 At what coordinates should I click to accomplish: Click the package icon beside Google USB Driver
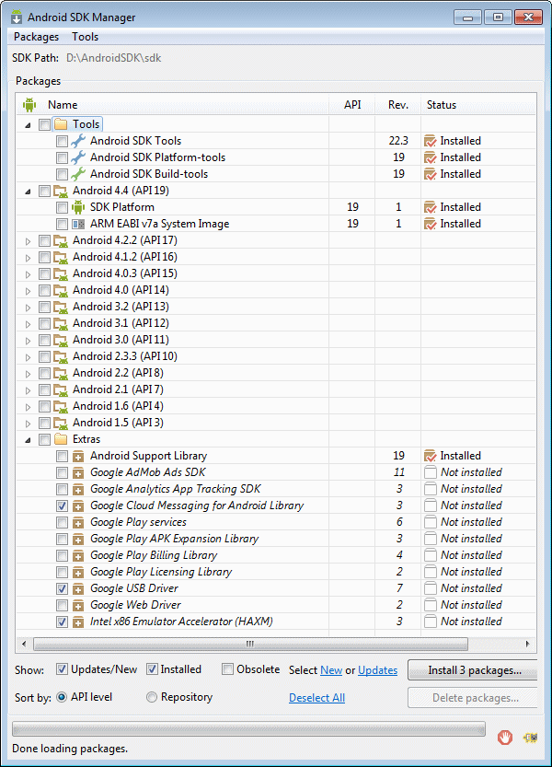[x=78, y=589]
